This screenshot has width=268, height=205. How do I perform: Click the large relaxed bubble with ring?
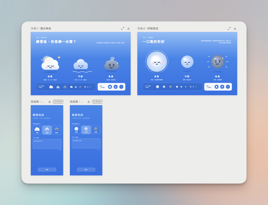(x=157, y=62)
